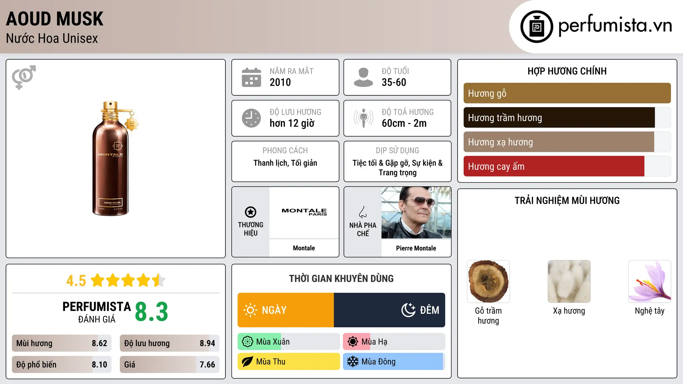The image size is (683, 384).
Task: Click the calendar icon beside Năm ra mắt
Action: point(251,77)
